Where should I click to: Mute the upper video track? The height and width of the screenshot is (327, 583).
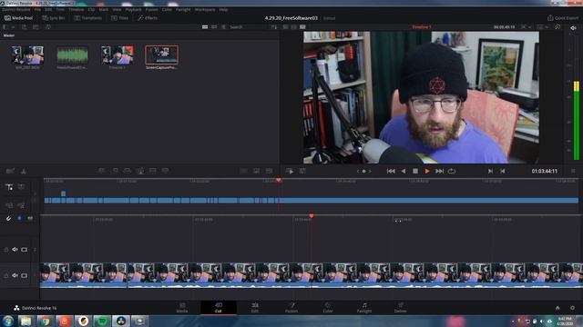[x=15, y=250]
